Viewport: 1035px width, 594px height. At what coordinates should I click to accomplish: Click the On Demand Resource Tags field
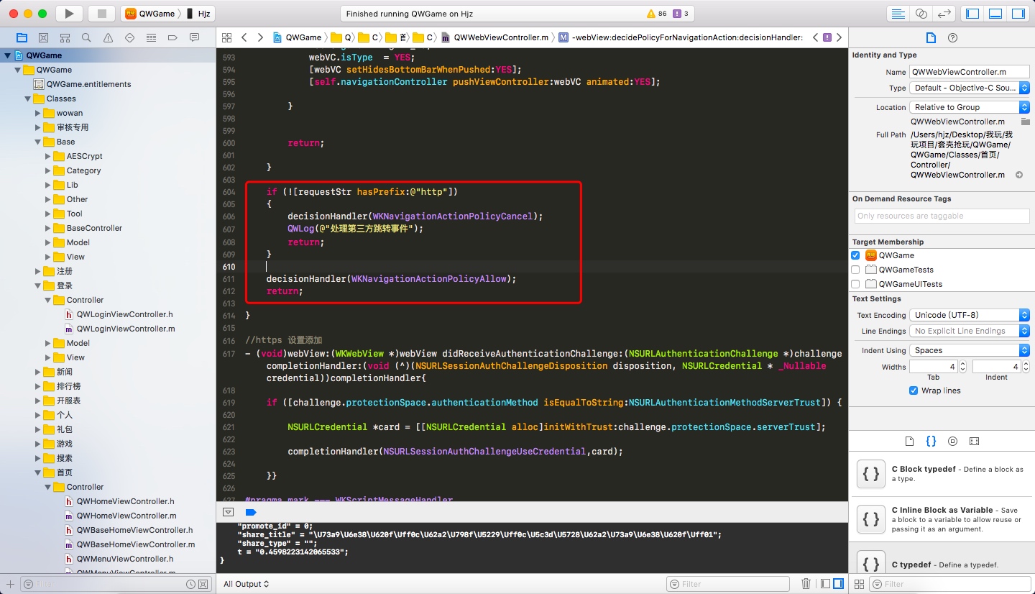[x=942, y=216]
